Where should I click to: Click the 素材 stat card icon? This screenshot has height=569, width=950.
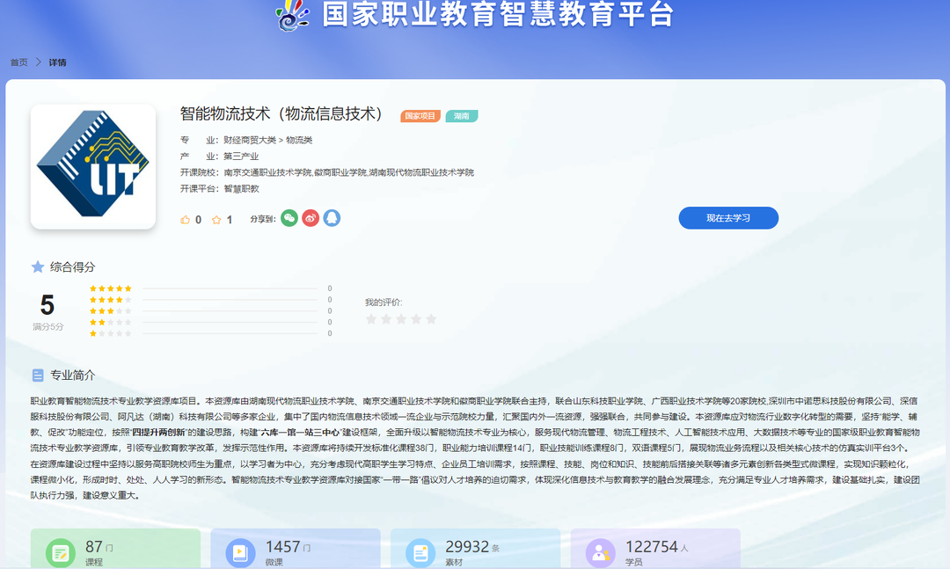pyautogui.click(x=420, y=552)
